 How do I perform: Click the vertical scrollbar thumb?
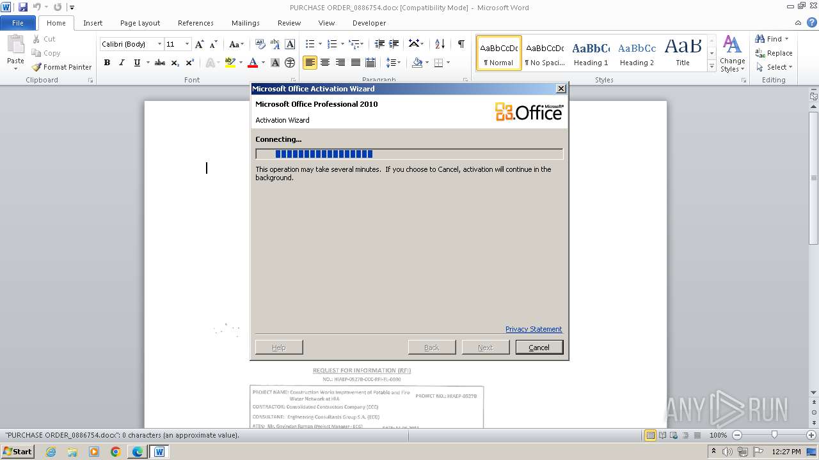pos(814,177)
